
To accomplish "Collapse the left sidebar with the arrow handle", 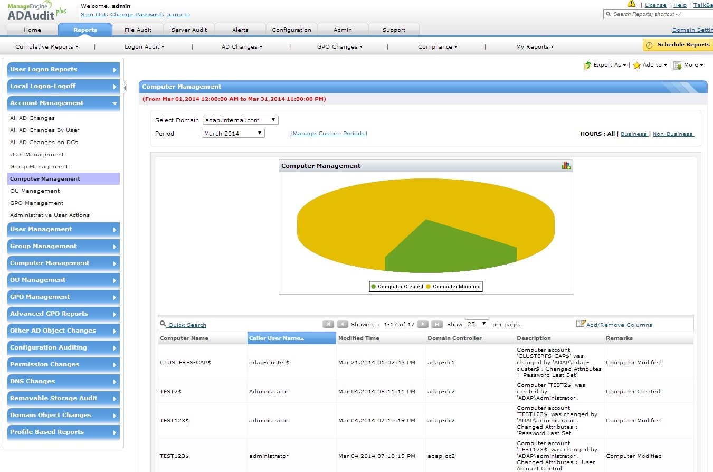I will pos(125,87).
